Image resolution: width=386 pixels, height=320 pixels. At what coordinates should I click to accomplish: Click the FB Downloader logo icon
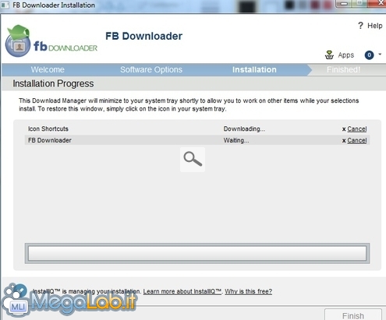click(18, 41)
